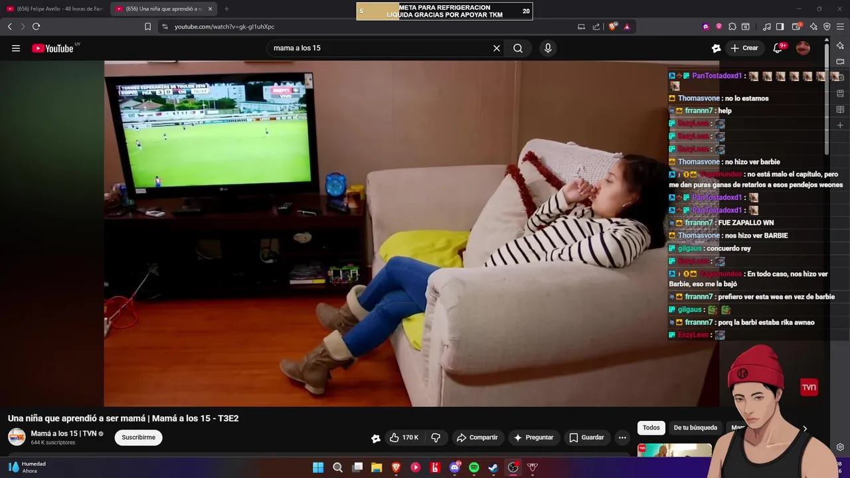
Task: Click the video player to pause
Action: (x=411, y=233)
